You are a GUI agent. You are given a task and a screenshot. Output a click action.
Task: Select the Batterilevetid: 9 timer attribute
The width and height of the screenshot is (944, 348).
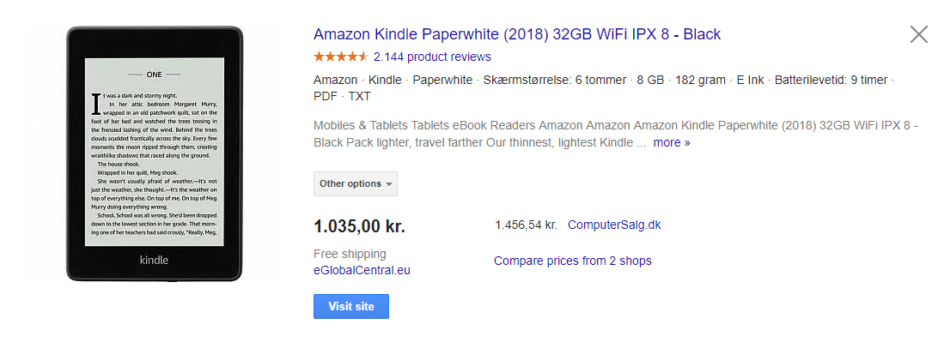[831, 81]
